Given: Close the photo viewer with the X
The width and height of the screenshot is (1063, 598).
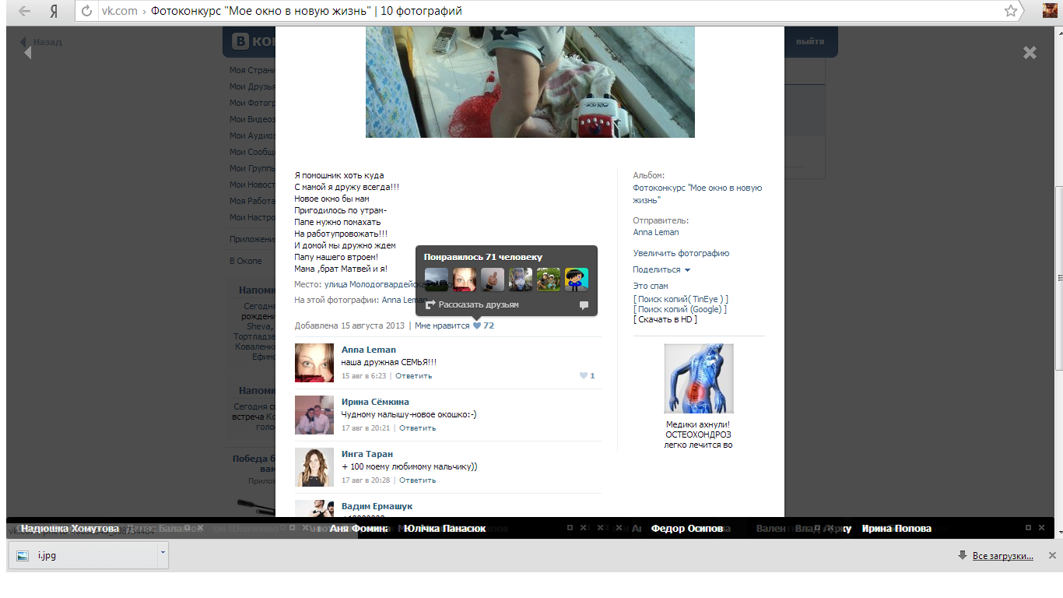Looking at the screenshot, I should click(1030, 52).
